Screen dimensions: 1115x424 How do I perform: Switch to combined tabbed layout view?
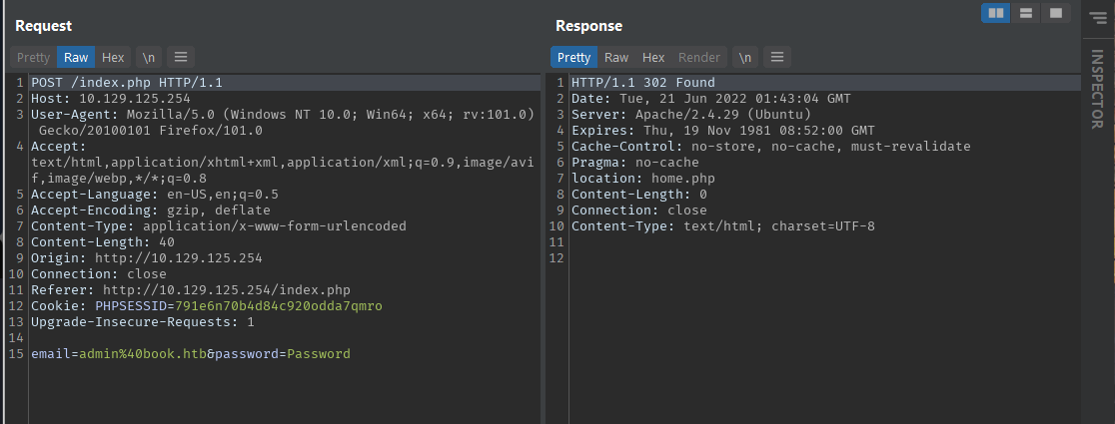[x=1056, y=13]
